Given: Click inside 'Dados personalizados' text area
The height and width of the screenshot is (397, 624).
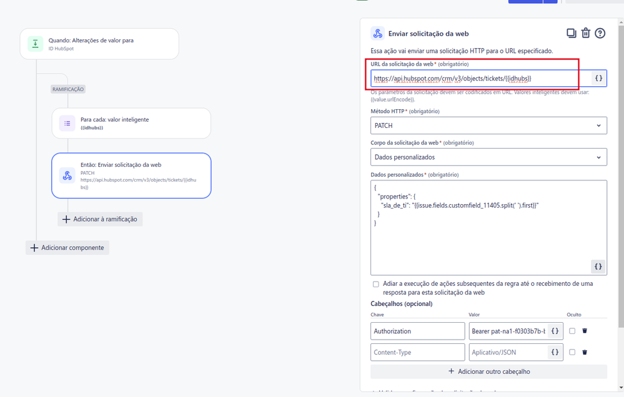Looking at the screenshot, I should coord(488,228).
